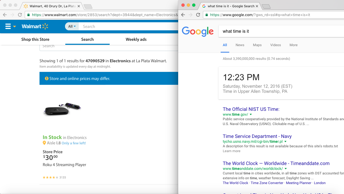
Task: Close the Google Search tab
Action: point(257,6)
